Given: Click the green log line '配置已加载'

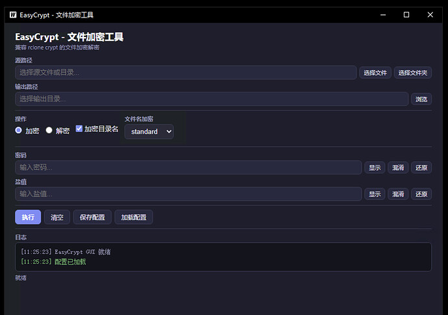Looking at the screenshot, I should [53, 262].
